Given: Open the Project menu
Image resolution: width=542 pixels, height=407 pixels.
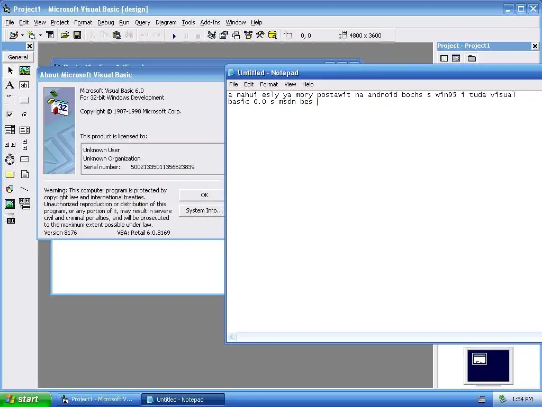Looking at the screenshot, I should click(60, 22).
